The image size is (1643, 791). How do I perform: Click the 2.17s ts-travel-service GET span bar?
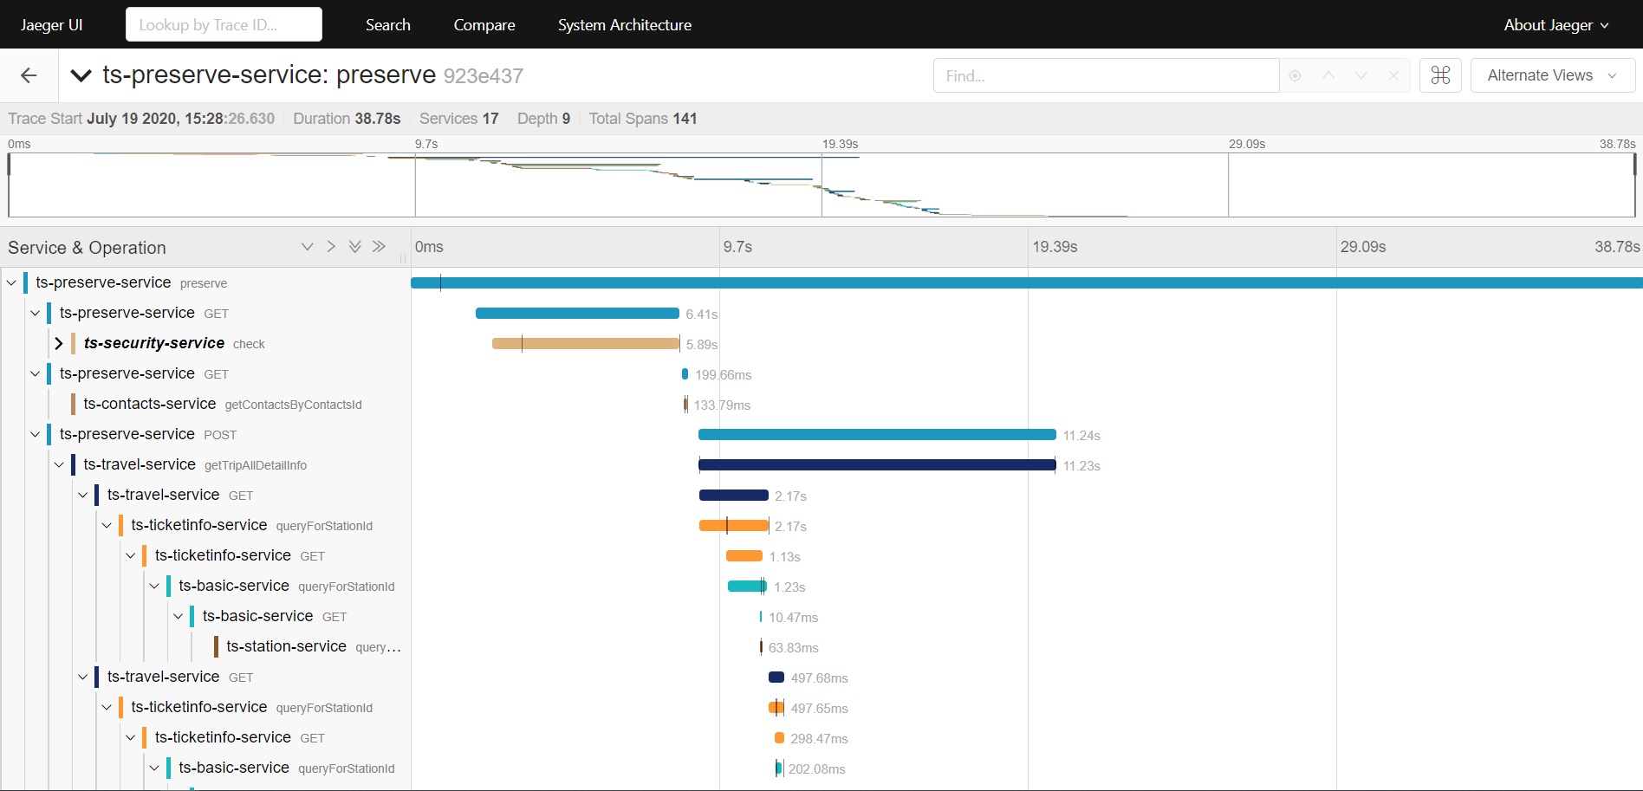point(734,496)
